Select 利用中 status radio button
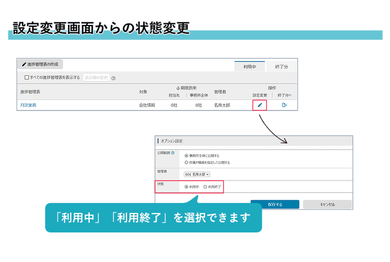Viewport: 390px width, 262px height. pyautogui.click(x=186, y=187)
